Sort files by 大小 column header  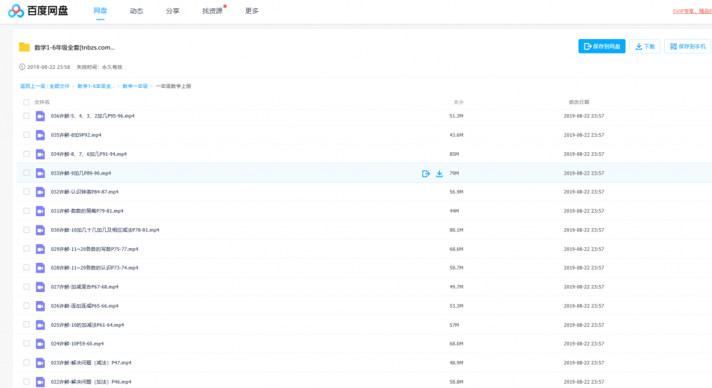[x=458, y=102]
